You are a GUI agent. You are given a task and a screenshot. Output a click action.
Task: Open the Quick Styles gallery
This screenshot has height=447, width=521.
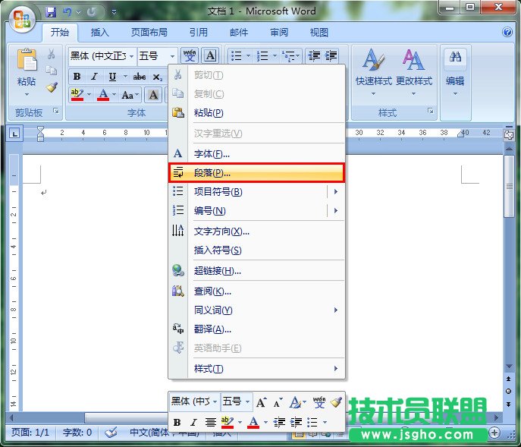click(x=373, y=72)
